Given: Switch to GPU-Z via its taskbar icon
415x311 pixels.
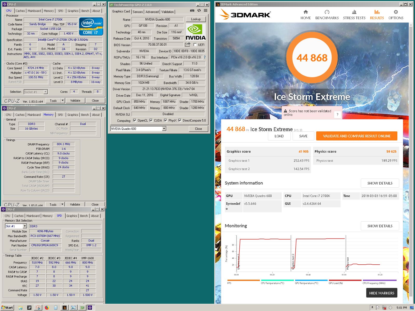Looking at the screenshot, I should 82,308.
